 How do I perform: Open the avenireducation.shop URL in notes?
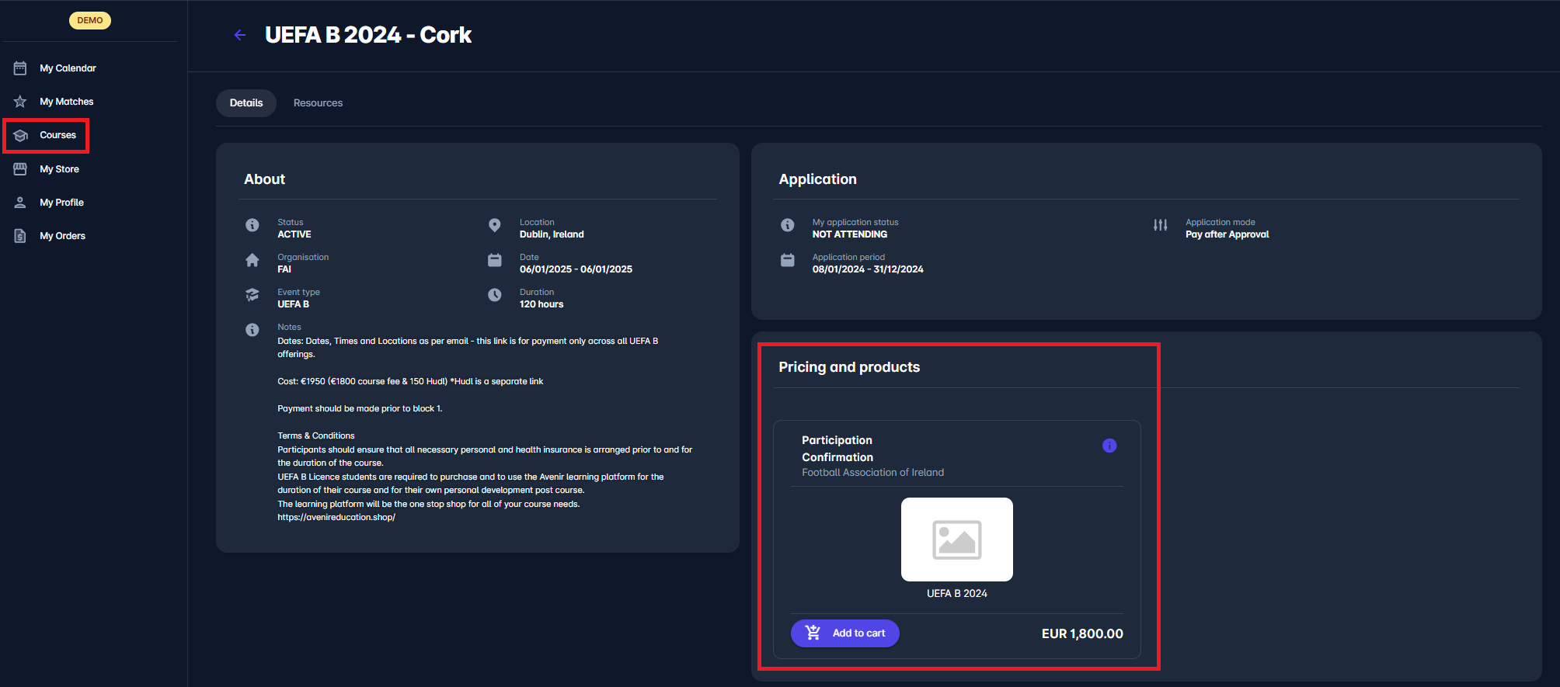[x=336, y=518]
